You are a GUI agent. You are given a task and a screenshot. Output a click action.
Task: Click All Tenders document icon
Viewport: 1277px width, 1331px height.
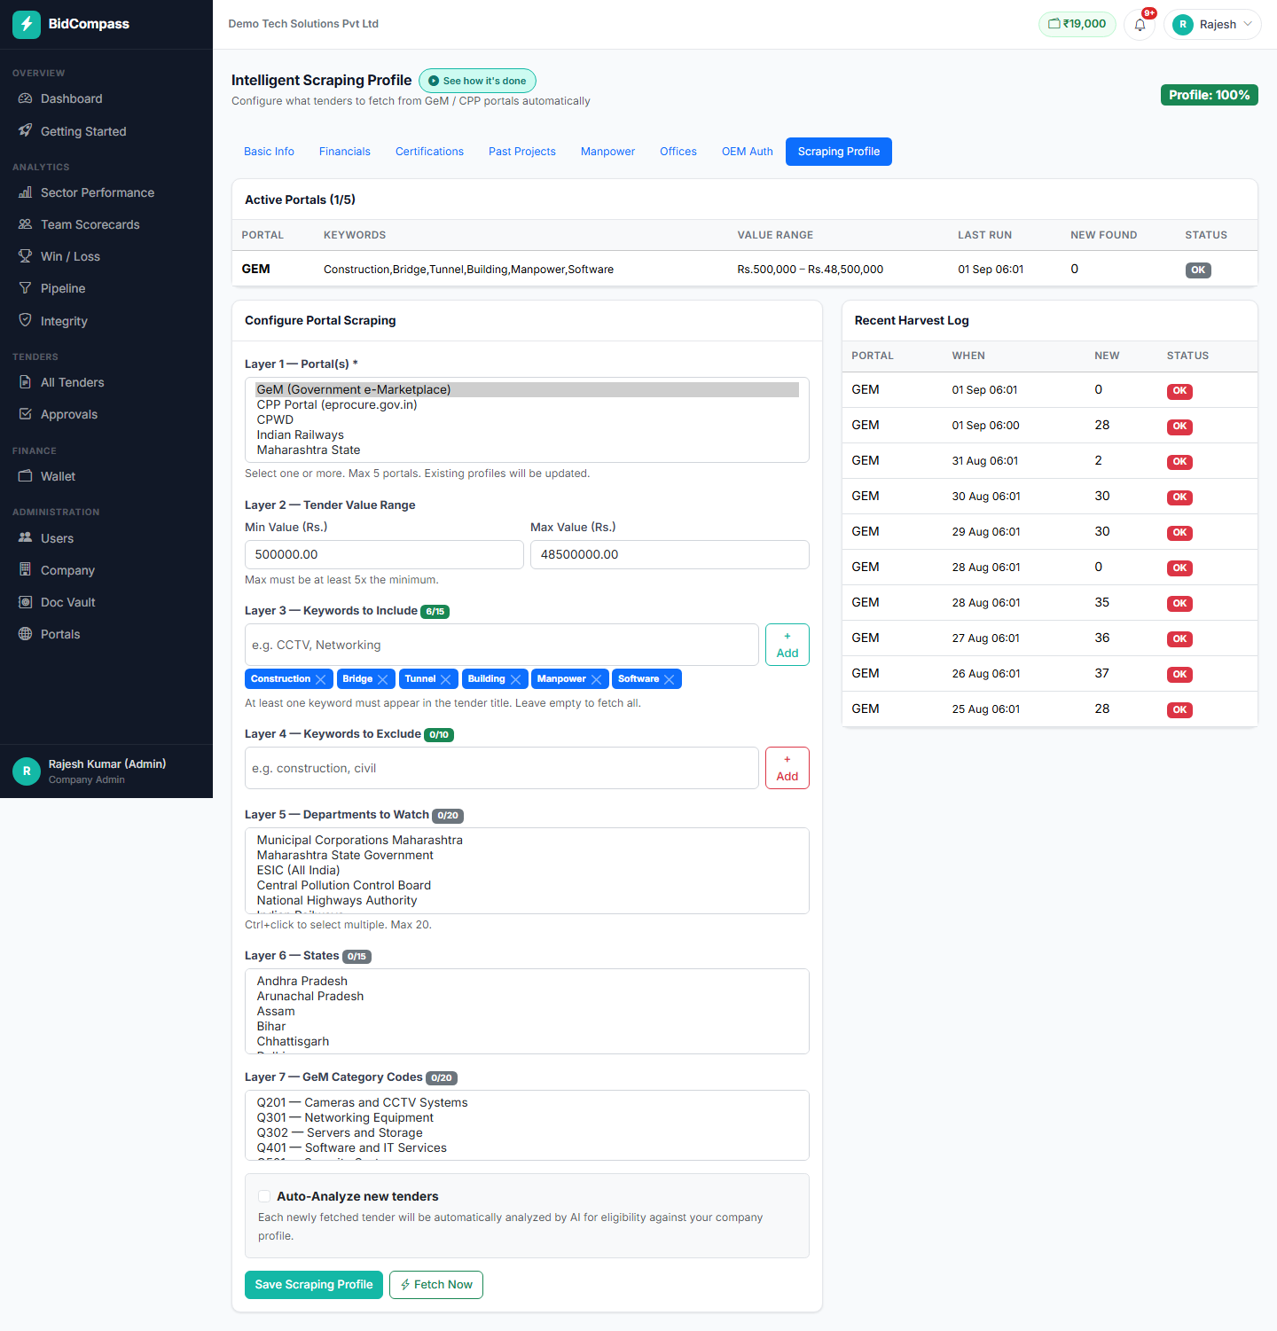[x=25, y=382]
